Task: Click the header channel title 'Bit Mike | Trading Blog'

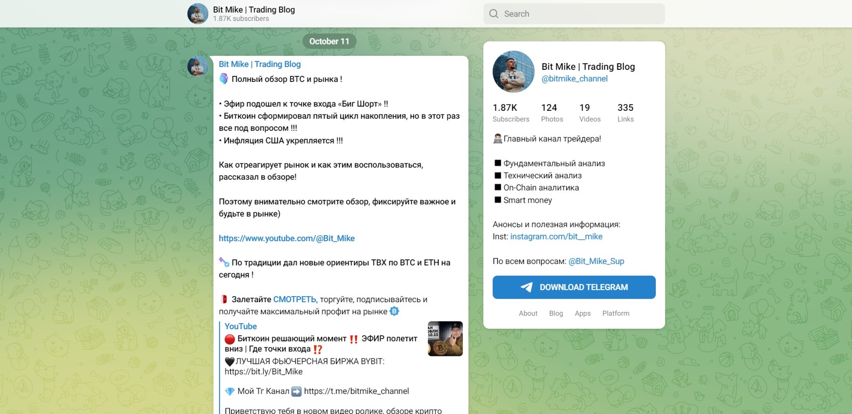Action: (254, 10)
